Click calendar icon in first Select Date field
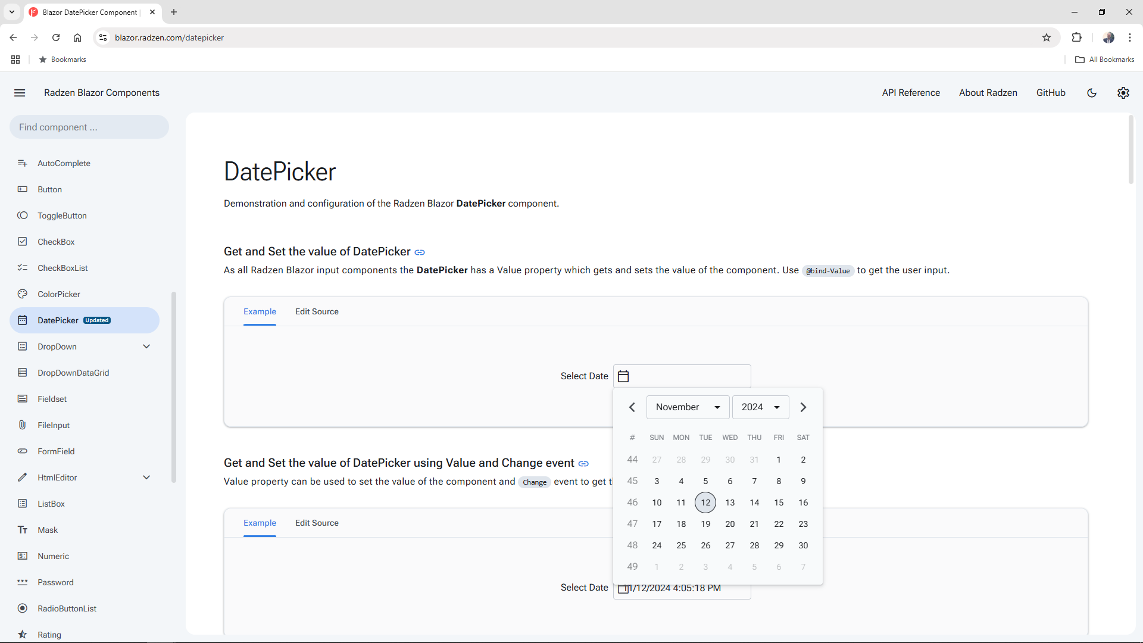1143x643 pixels. coord(623,376)
